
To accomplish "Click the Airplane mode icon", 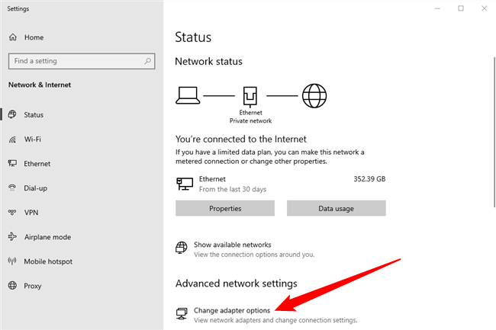I will point(13,237).
